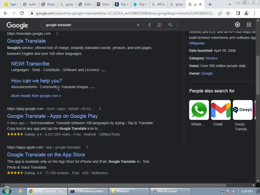This screenshot has width=260, height=195.
Task: Open Chrome's three-dot menu
Action: tap(254, 13)
